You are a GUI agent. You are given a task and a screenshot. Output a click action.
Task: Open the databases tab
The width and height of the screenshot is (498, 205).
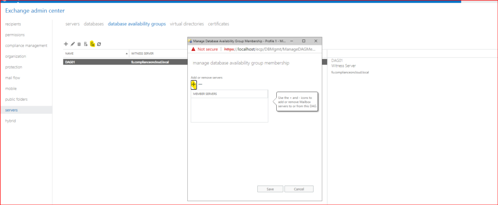coord(93,24)
